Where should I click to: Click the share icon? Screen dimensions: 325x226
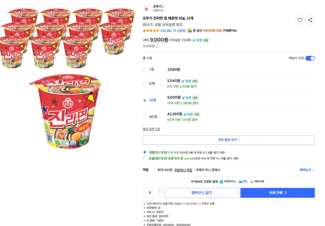310,20
